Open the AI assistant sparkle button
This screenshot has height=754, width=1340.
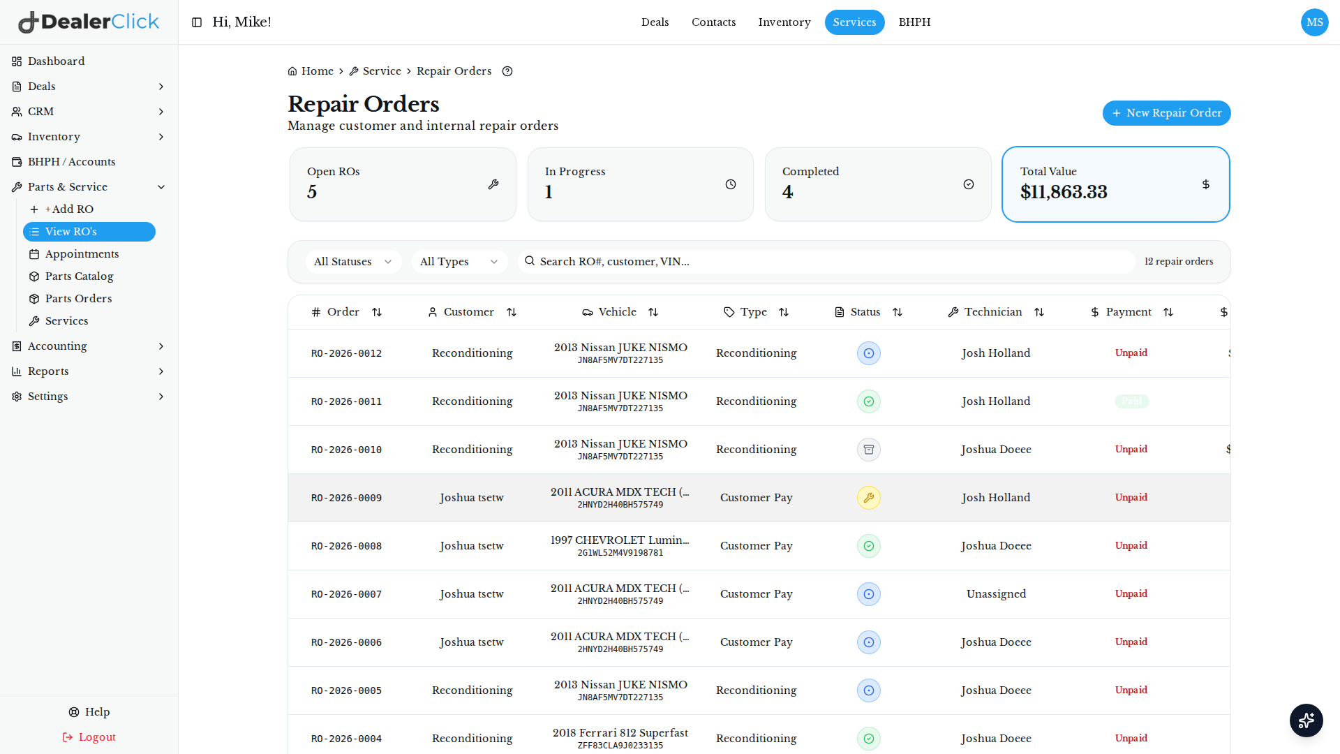[1306, 720]
